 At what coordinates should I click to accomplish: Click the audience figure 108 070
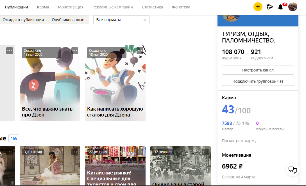tap(233, 52)
